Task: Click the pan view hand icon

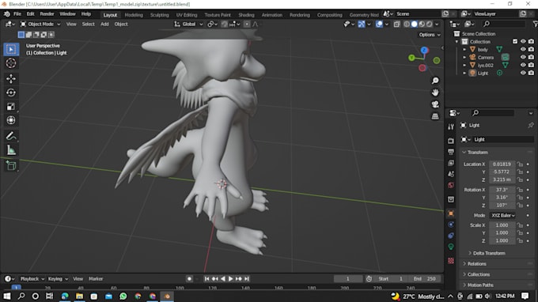Action: pyautogui.click(x=435, y=92)
